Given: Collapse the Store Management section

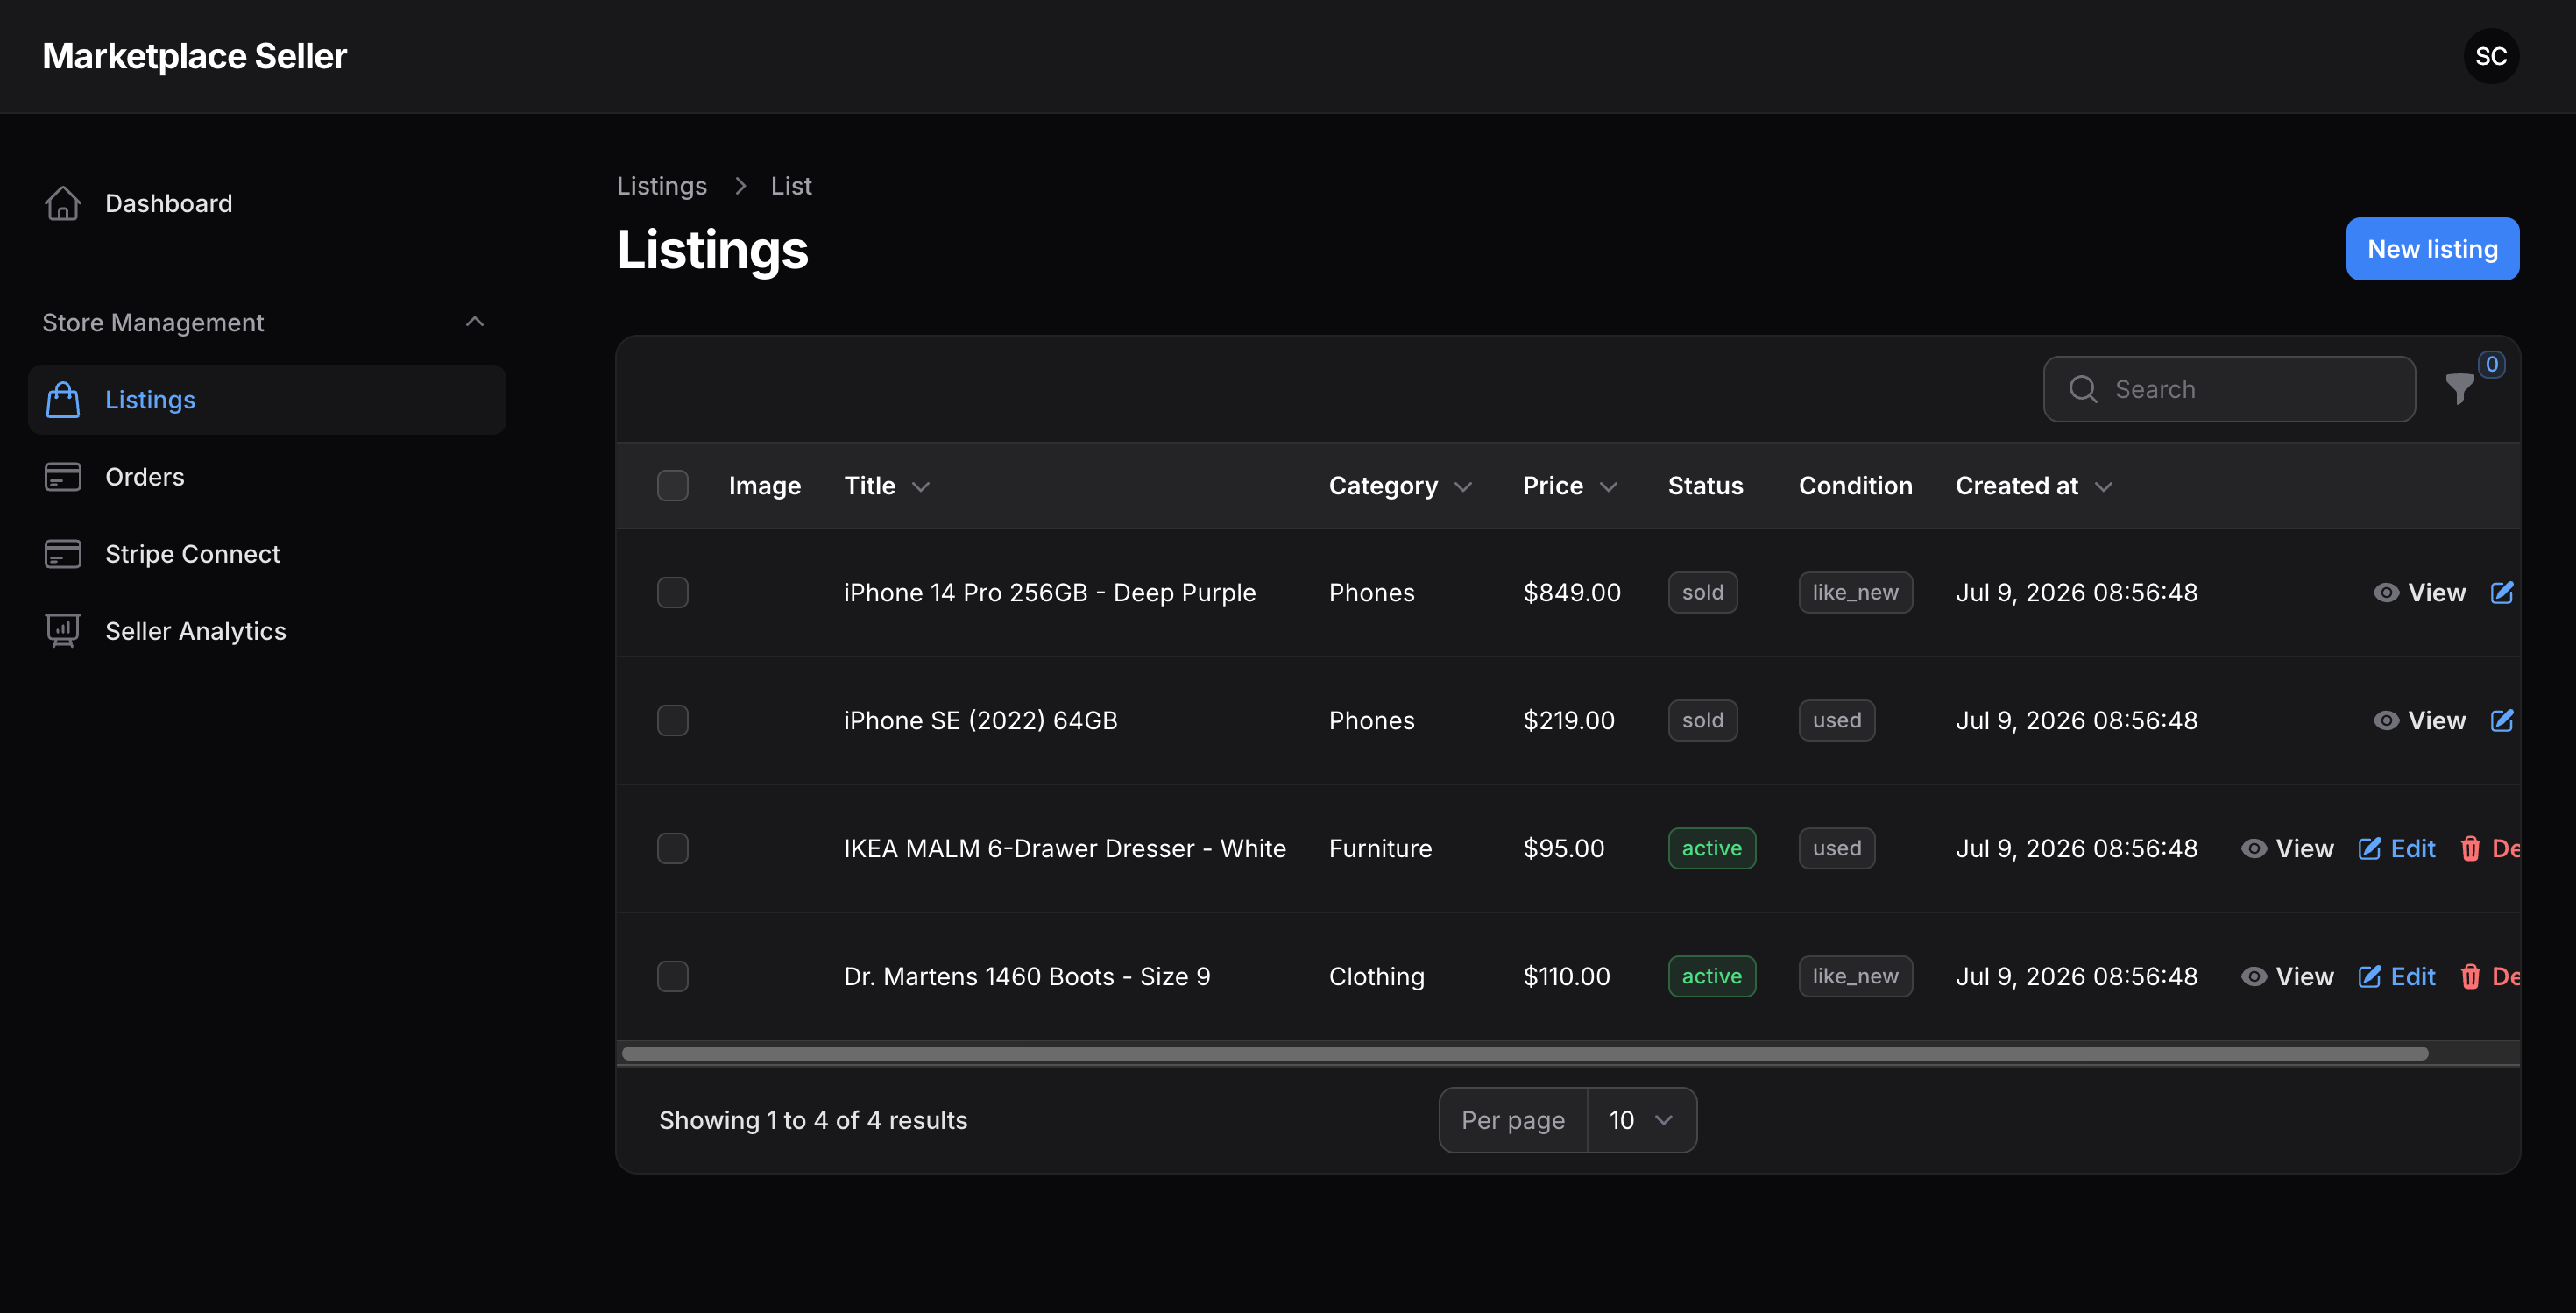Looking at the screenshot, I should 474,322.
